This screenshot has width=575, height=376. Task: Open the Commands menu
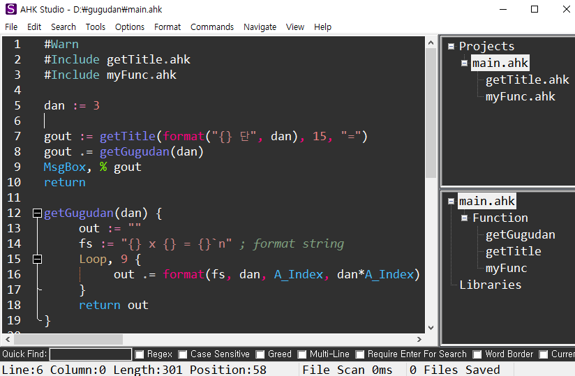(212, 27)
